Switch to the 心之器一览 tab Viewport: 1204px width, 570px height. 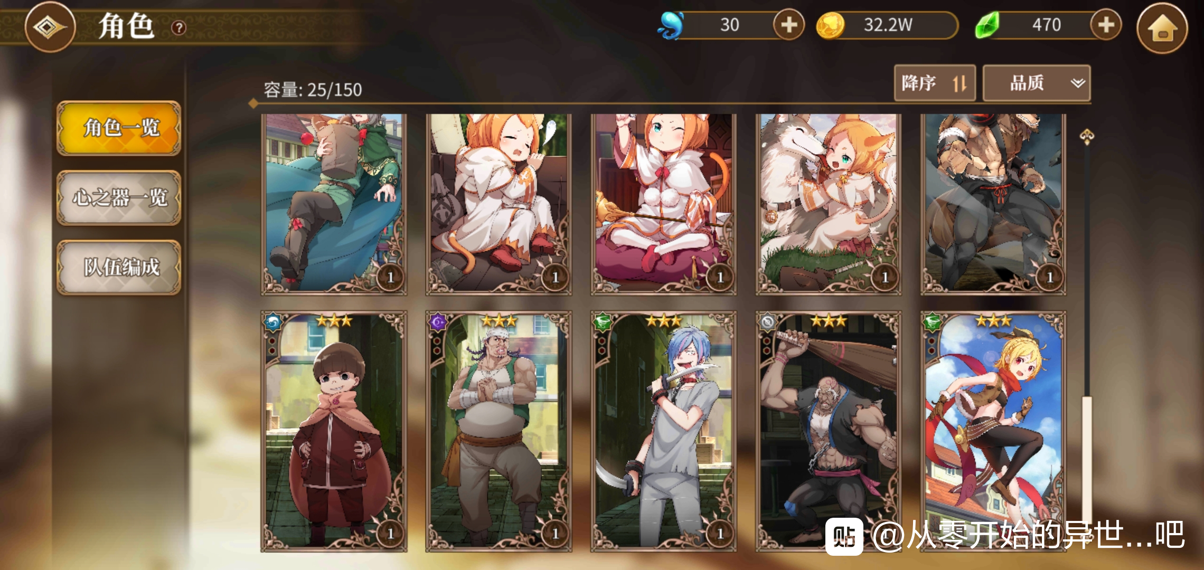[x=119, y=198]
